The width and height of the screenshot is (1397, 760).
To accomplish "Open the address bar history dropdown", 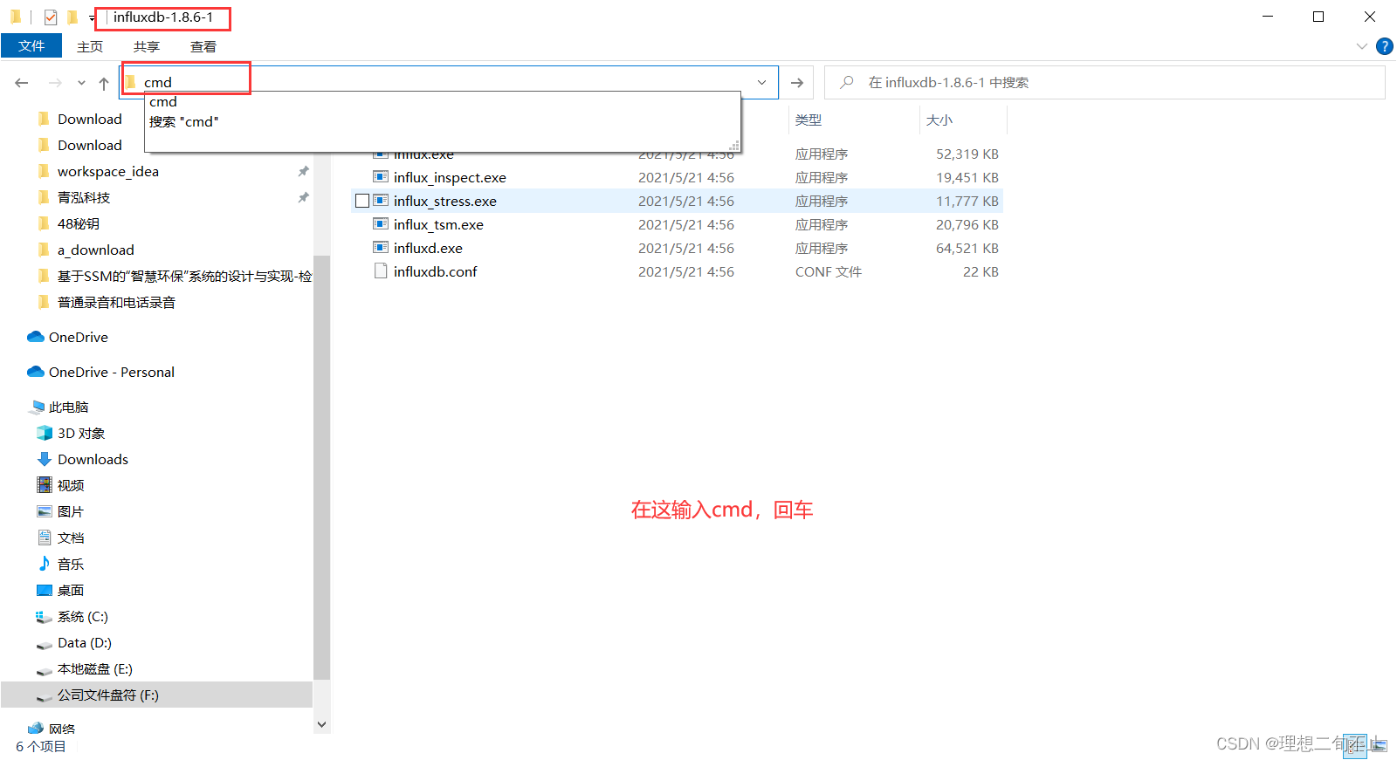I will (x=761, y=83).
